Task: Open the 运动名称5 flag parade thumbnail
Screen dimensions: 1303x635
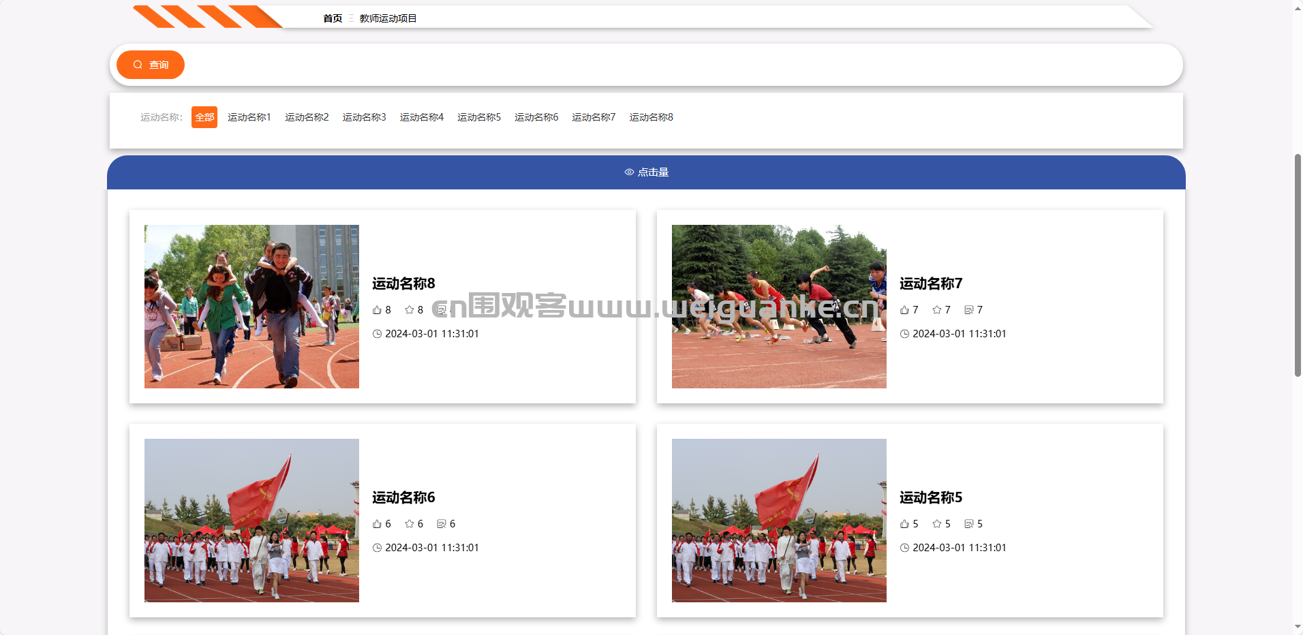Action: pyautogui.click(x=779, y=521)
